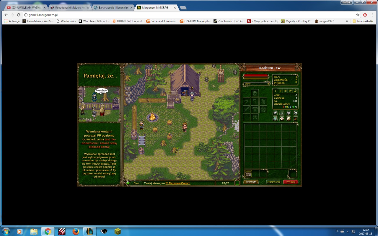Viewport: 378px width, 236px height.
Task: Open the chest icon beside smiley
Action: coord(296,119)
